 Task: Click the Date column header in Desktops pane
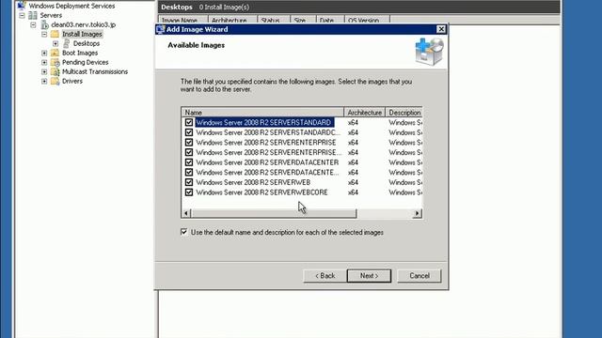[x=330, y=21]
